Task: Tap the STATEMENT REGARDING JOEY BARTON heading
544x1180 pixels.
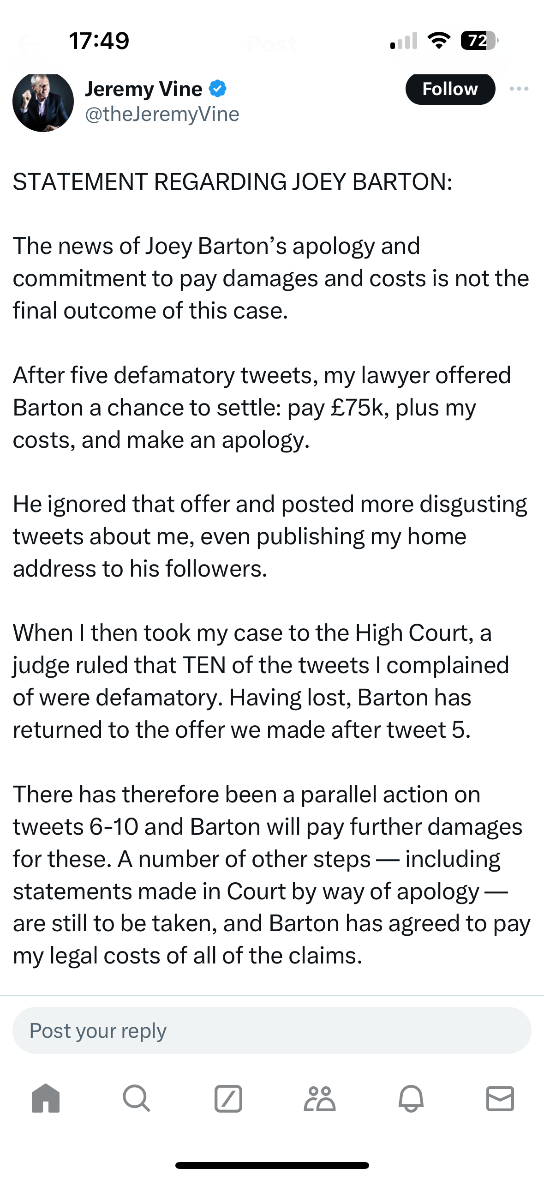Action: coord(233,181)
